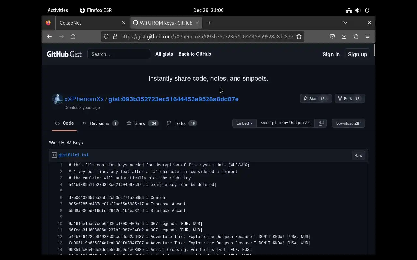View the Raw file
The height and width of the screenshot is (260, 417).
point(358,155)
